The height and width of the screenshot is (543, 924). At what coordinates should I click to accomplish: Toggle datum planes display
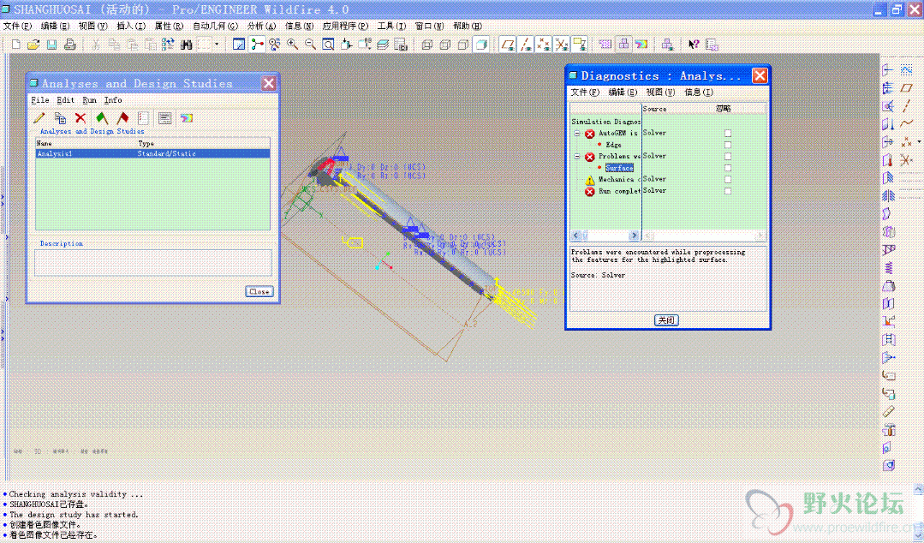point(507,45)
